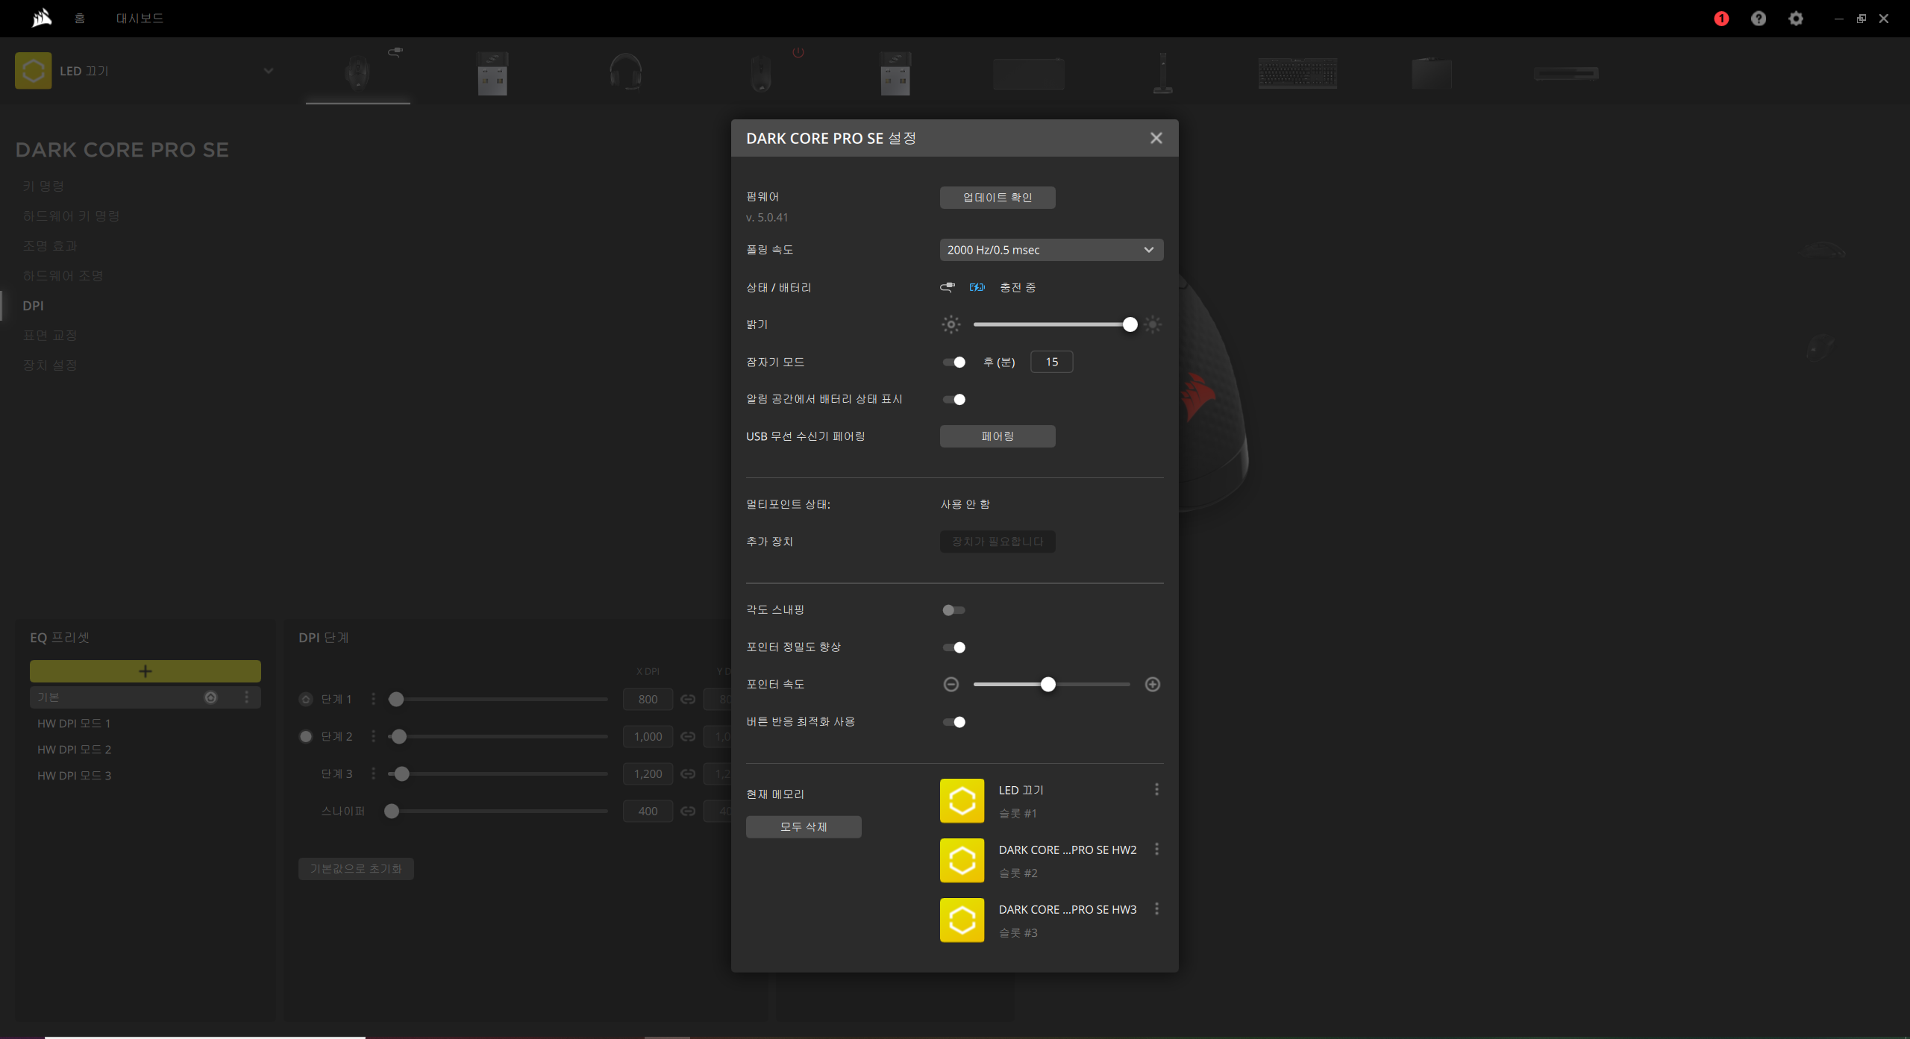Screen dimensions: 1910x1039
Task: Click the low brightness sun icon
Action: coord(951,324)
